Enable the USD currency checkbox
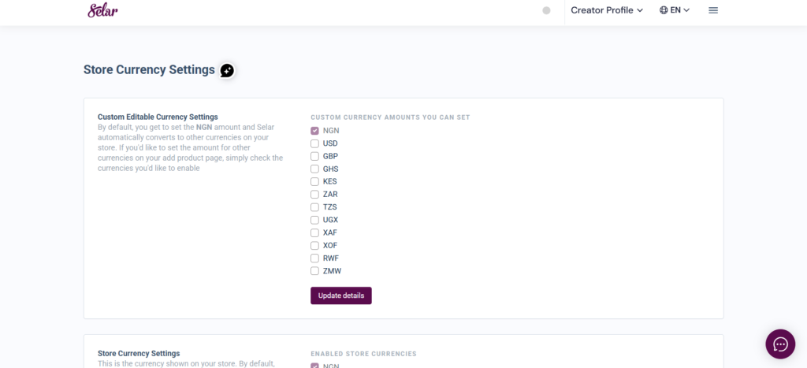807x368 pixels. (314, 143)
